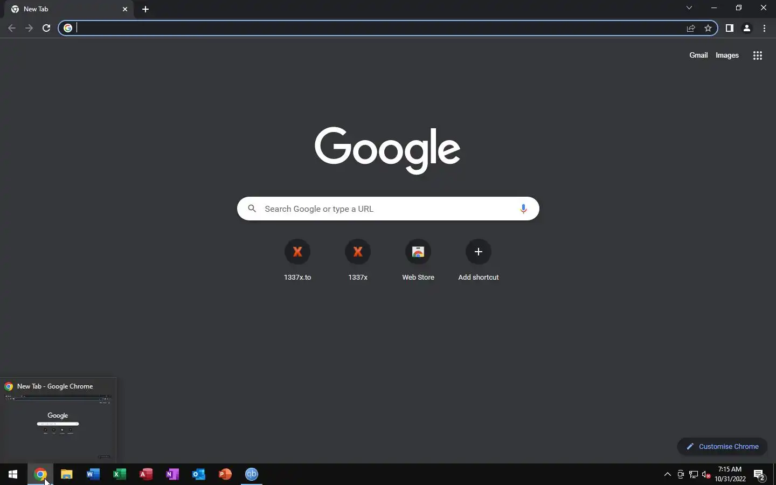Open the Images link
Viewport: 776px width, 485px height.
(x=727, y=55)
